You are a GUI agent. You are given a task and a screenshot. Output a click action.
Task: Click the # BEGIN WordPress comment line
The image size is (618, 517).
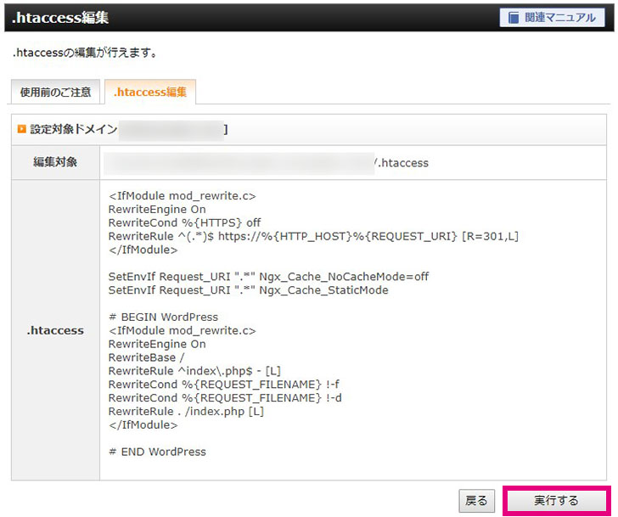click(163, 318)
